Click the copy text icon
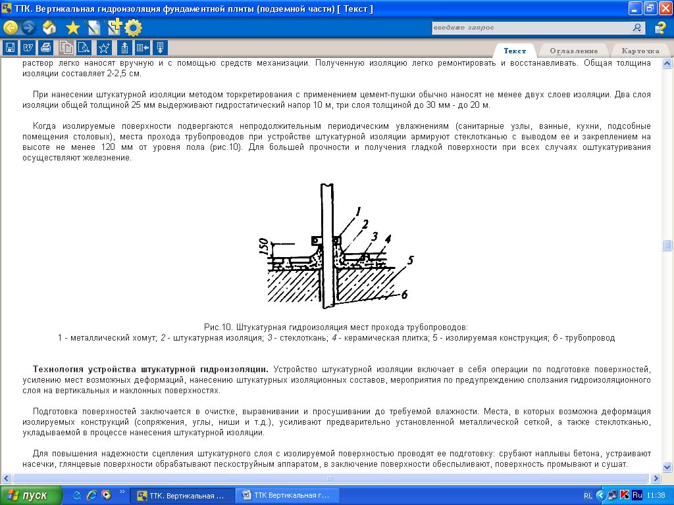Screen dimensions: 674x505 tap(66, 47)
